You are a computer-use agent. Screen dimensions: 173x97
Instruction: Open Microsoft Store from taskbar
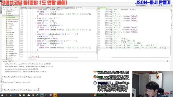(x=20, y=95)
